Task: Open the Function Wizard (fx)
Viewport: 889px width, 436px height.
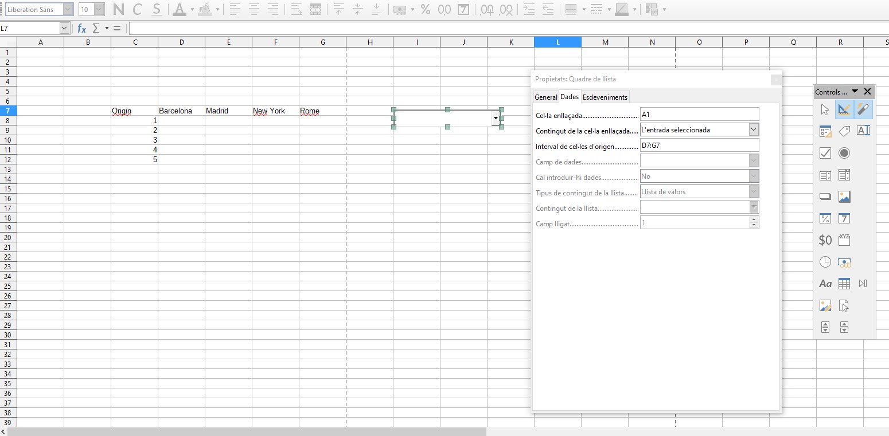Action: [81, 28]
